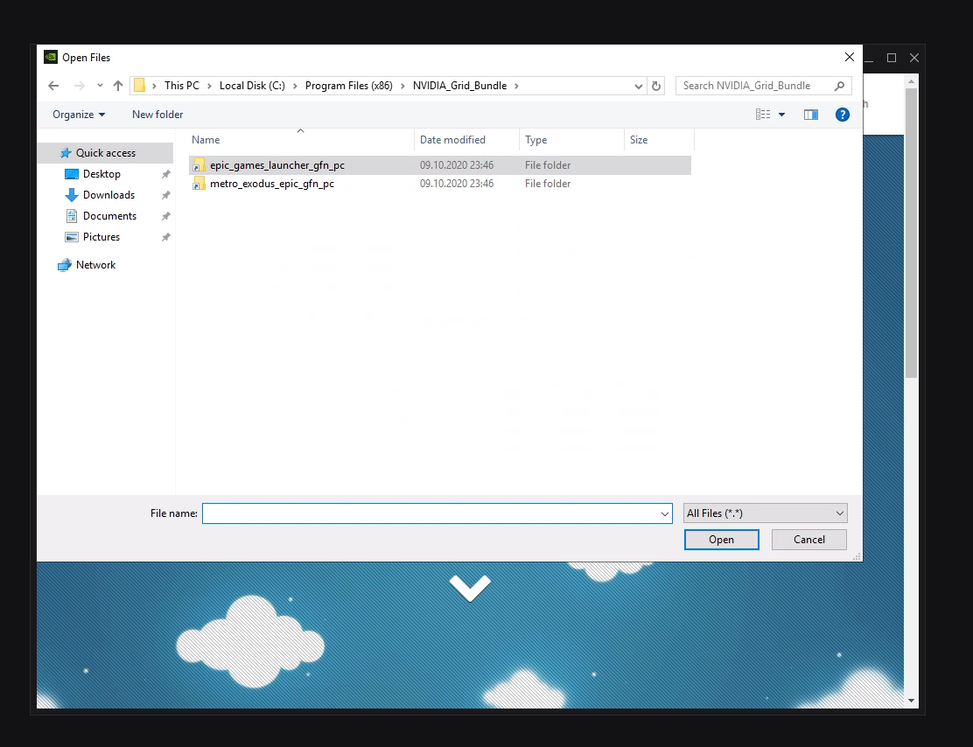973x747 pixels.
Task: Click New folder in the toolbar
Action: 157,115
